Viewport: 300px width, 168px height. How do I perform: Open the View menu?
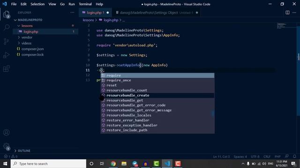click(52, 4)
